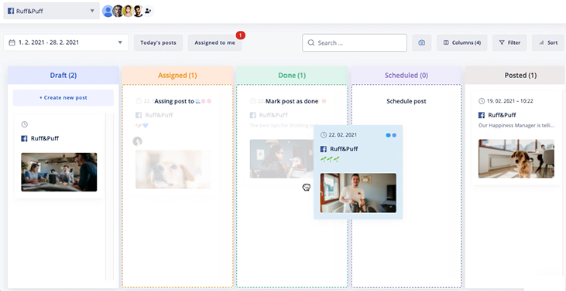Click blue label dots on dragged card
The image size is (566, 291).
click(x=391, y=135)
